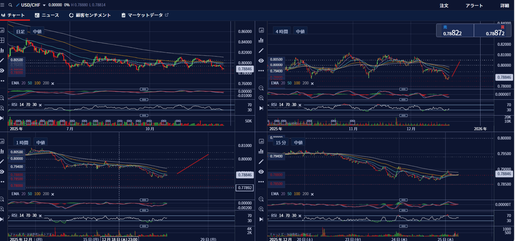Screen dimensions: 515x241
Task: Open more options on daily chart
Action: click(x=2, y=81)
